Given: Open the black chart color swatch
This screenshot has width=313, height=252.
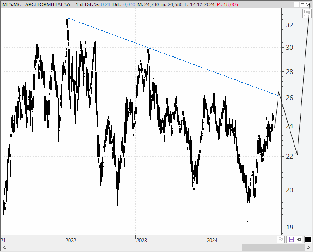Looking at the screenshot, I should [308, 239].
